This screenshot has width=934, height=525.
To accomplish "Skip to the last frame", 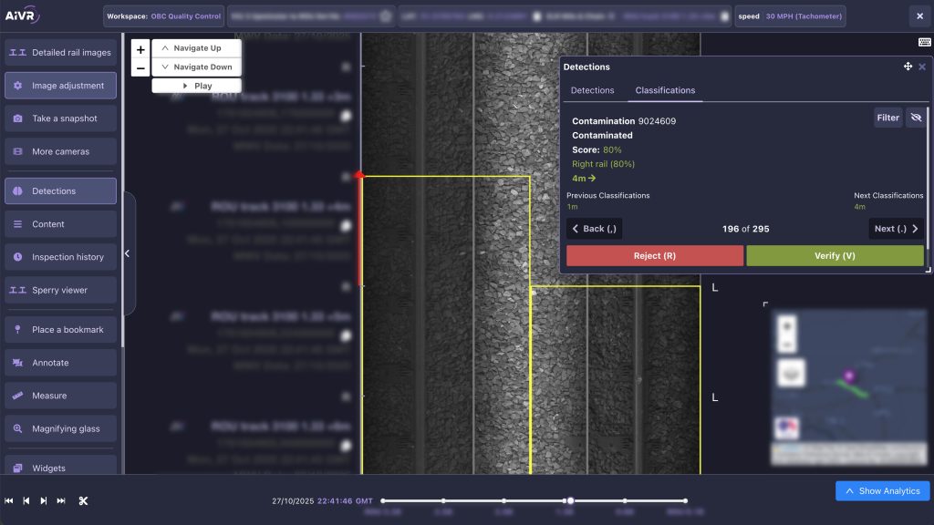I will (61, 501).
